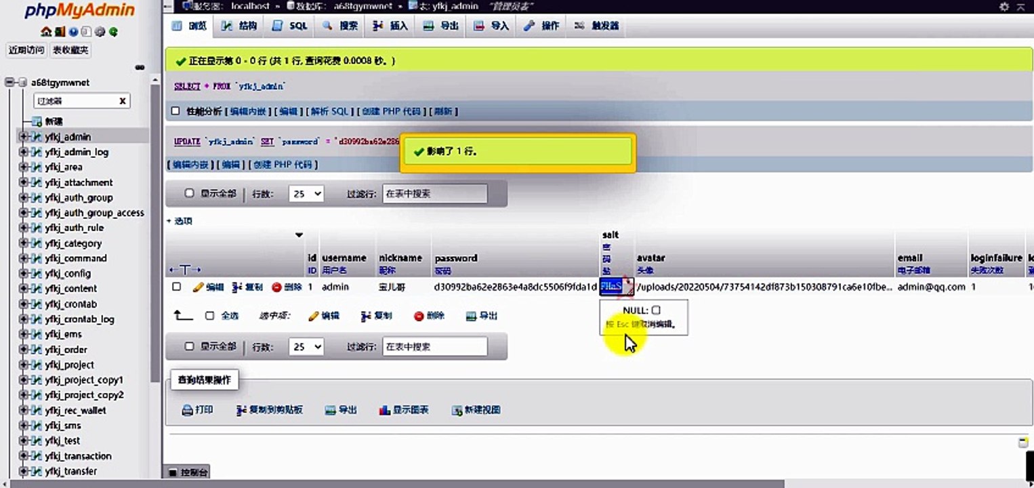Click the recent tables button
Screen dimensions: 1034x488
[x=26, y=50]
